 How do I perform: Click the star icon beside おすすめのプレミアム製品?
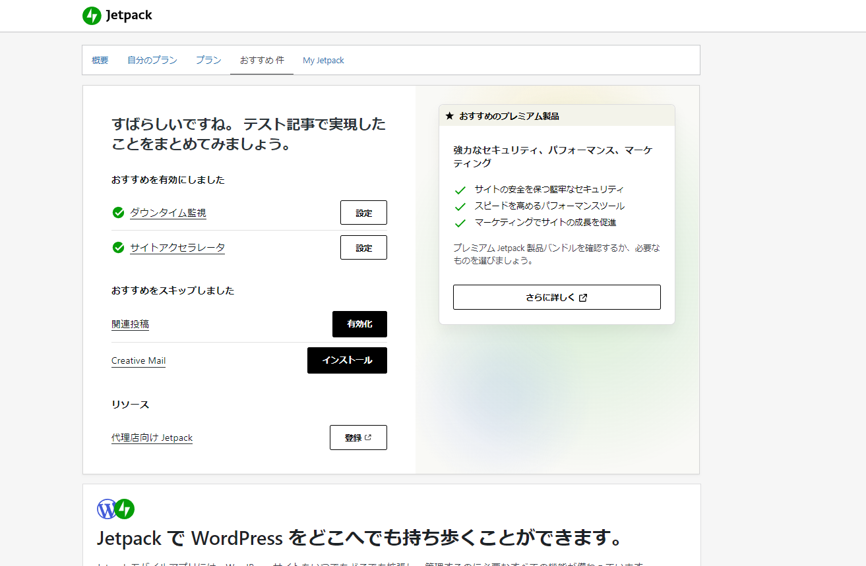click(450, 116)
